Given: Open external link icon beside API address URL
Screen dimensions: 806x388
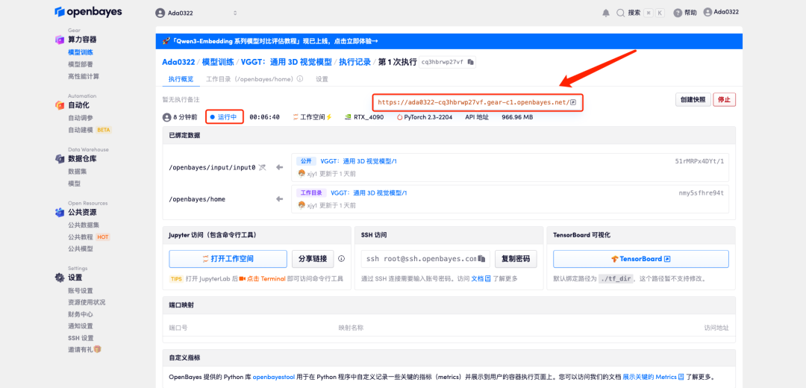Looking at the screenshot, I should click(573, 102).
